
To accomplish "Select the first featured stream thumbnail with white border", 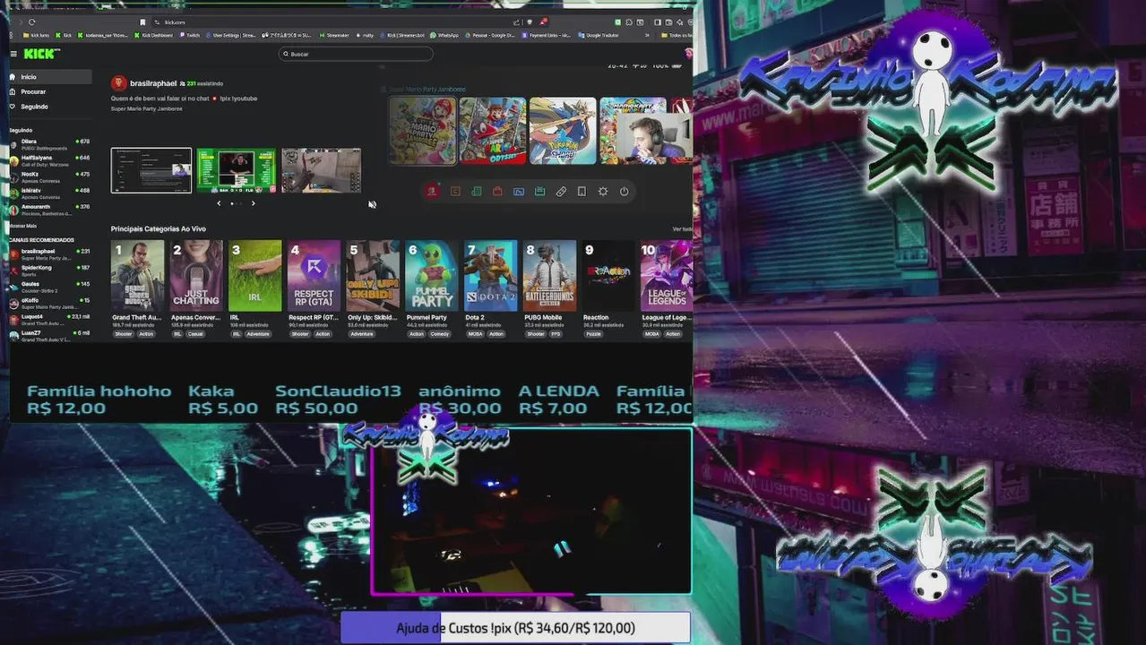I will point(151,170).
